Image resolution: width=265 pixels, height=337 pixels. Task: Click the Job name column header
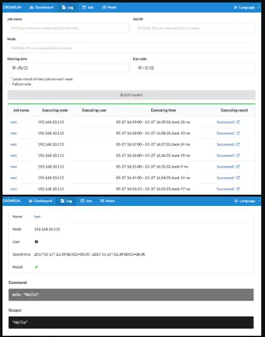click(21, 110)
